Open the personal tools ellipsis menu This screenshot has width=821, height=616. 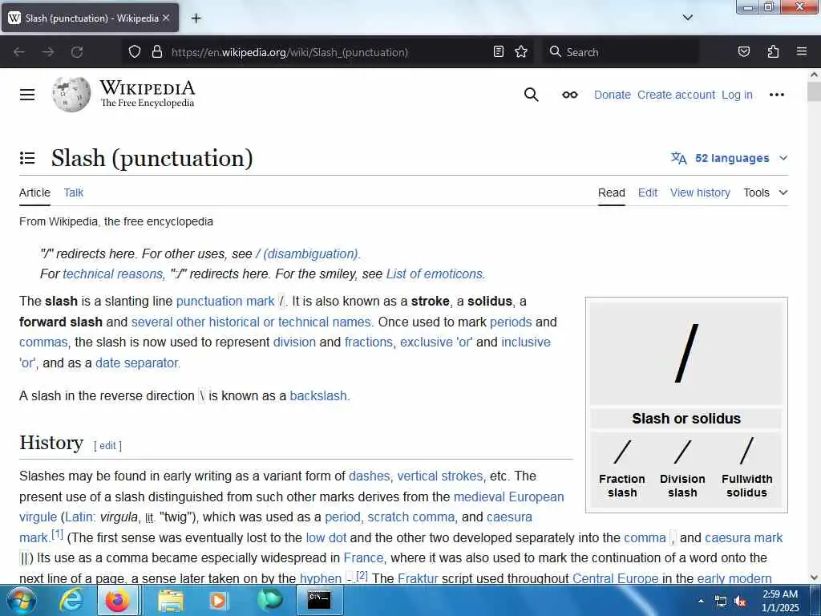tap(776, 95)
